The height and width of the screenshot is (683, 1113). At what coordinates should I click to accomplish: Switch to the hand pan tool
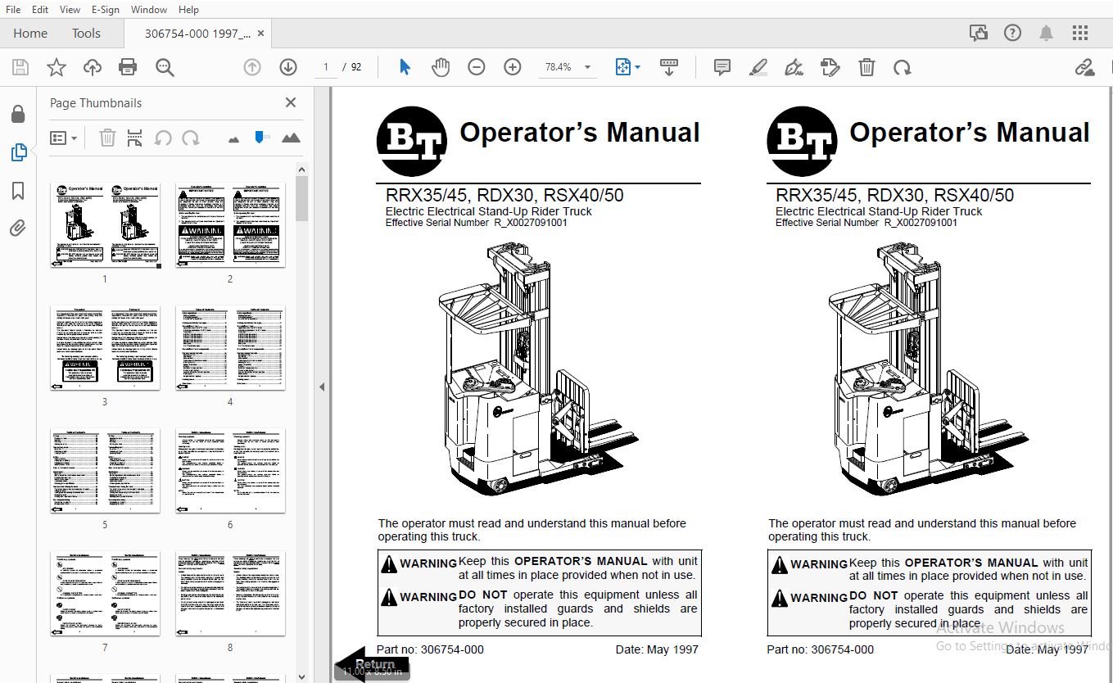(441, 67)
